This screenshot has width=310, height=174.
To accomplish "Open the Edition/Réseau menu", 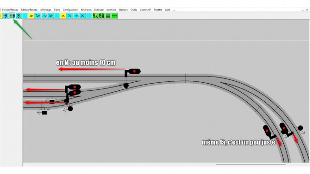I will click(x=29, y=10).
